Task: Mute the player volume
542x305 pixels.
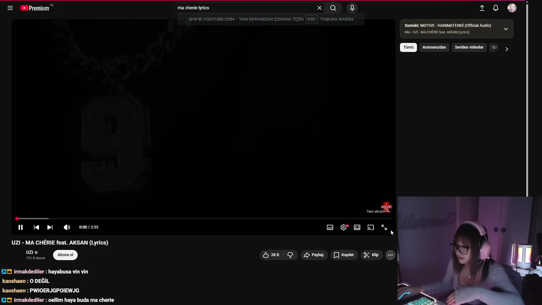Action: tap(66, 227)
